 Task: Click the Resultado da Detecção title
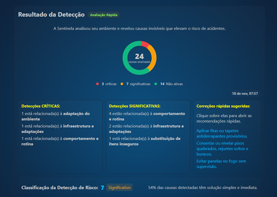tap(51, 14)
